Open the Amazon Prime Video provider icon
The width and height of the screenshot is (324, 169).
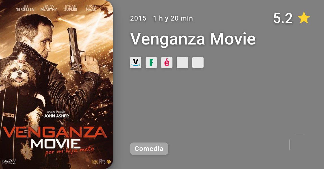[135, 63]
